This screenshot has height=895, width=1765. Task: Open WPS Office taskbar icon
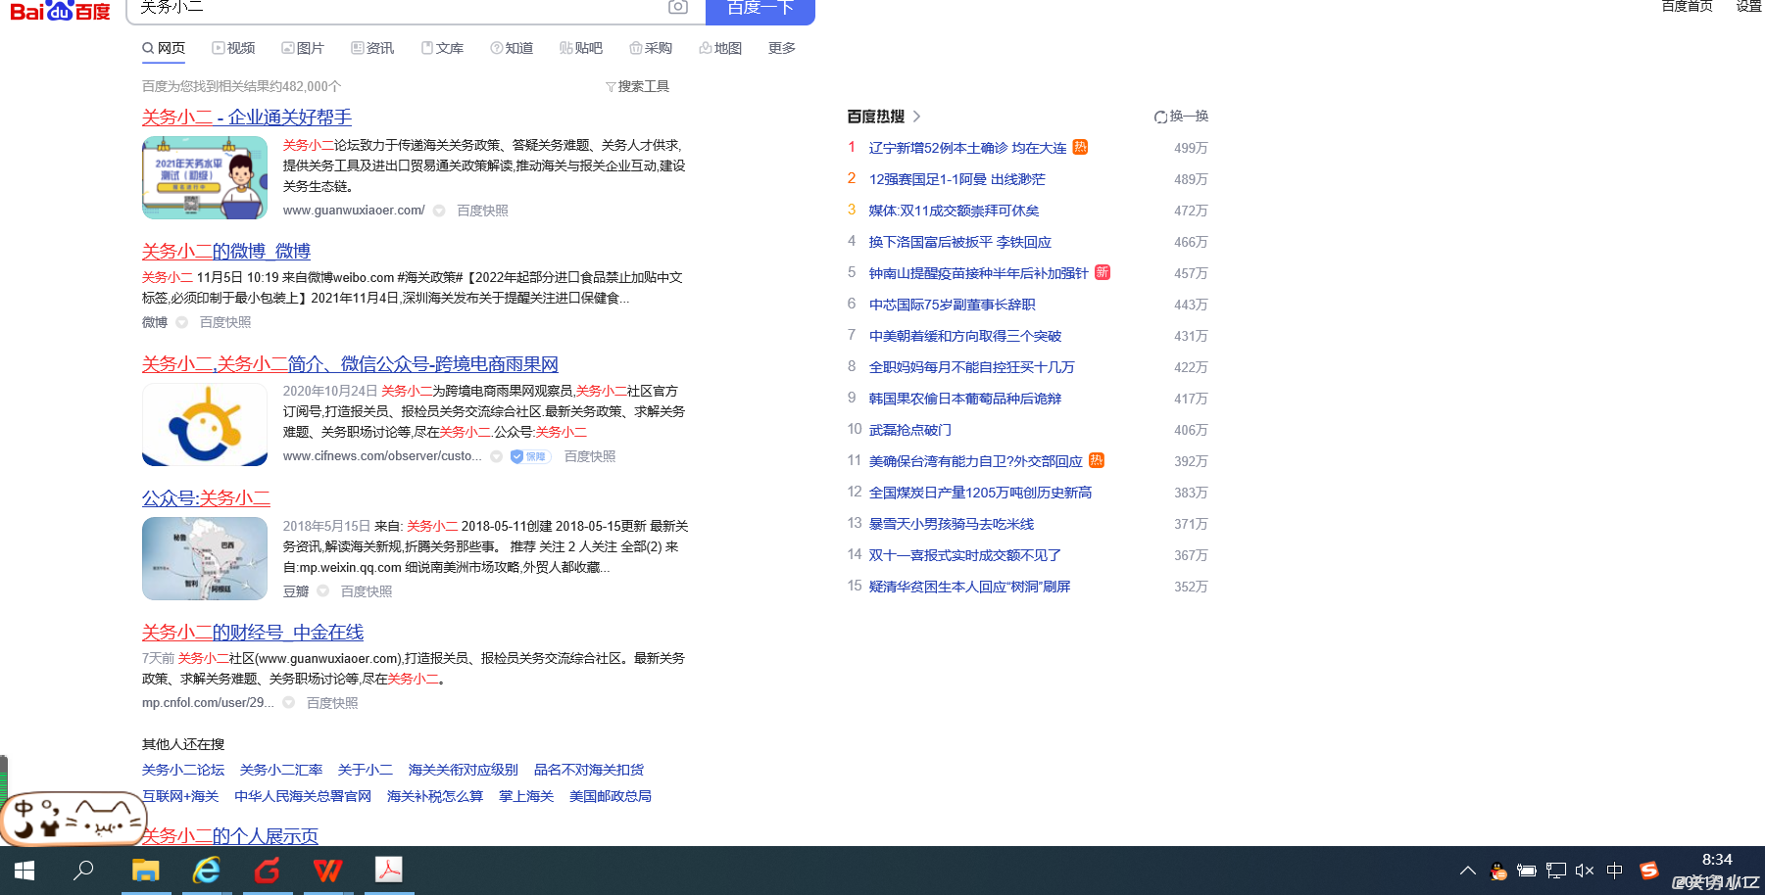(327, 871)
